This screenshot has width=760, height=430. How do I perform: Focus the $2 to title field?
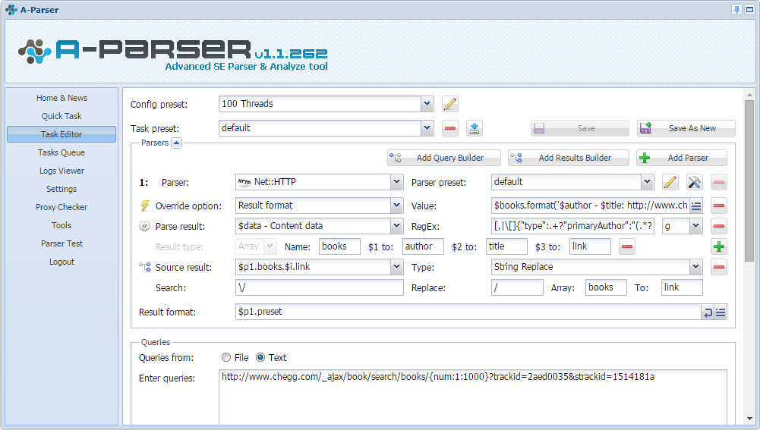pyautogui.click(x=506, y=246)
